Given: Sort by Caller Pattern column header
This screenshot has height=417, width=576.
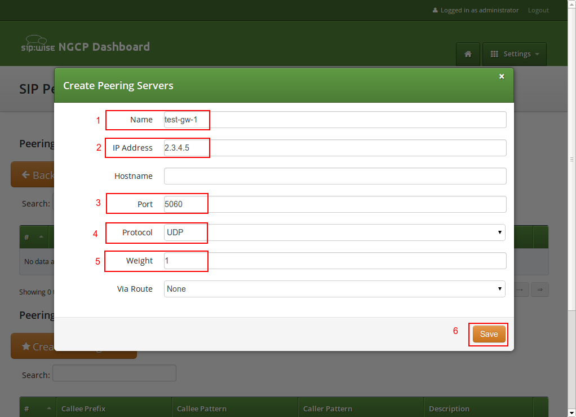Looking at the screenshot, I should (361, 409).
